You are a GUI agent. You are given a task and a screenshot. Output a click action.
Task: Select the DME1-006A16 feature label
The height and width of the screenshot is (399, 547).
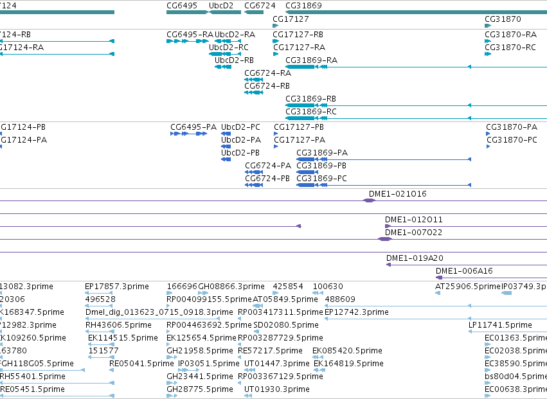pyautogui.click(x=464, y=271)
